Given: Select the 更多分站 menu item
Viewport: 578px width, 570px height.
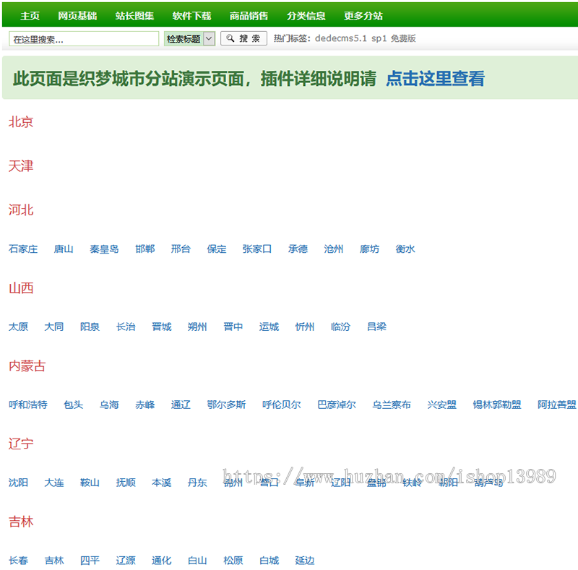Looking at the screenshot, I should tap(363, 14).
